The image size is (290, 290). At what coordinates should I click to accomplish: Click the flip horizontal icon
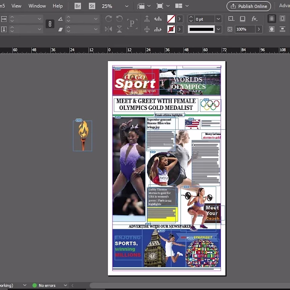click(x=108, y=29)
